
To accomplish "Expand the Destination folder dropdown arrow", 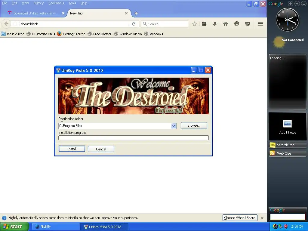I will 174,126.
